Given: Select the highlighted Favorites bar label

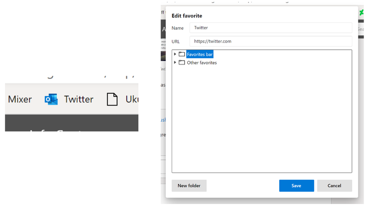Looking at the screenshot, I should (200, 54).
